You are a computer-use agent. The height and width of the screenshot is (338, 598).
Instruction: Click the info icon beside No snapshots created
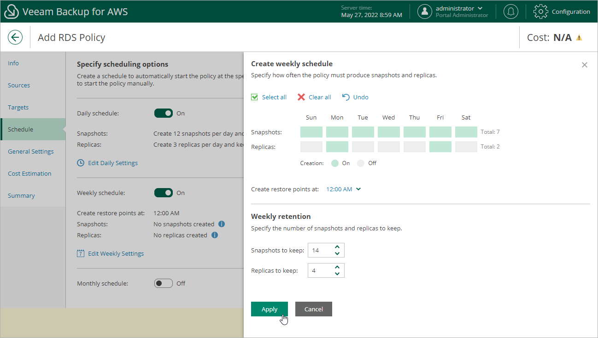click(x=222, y=224)
